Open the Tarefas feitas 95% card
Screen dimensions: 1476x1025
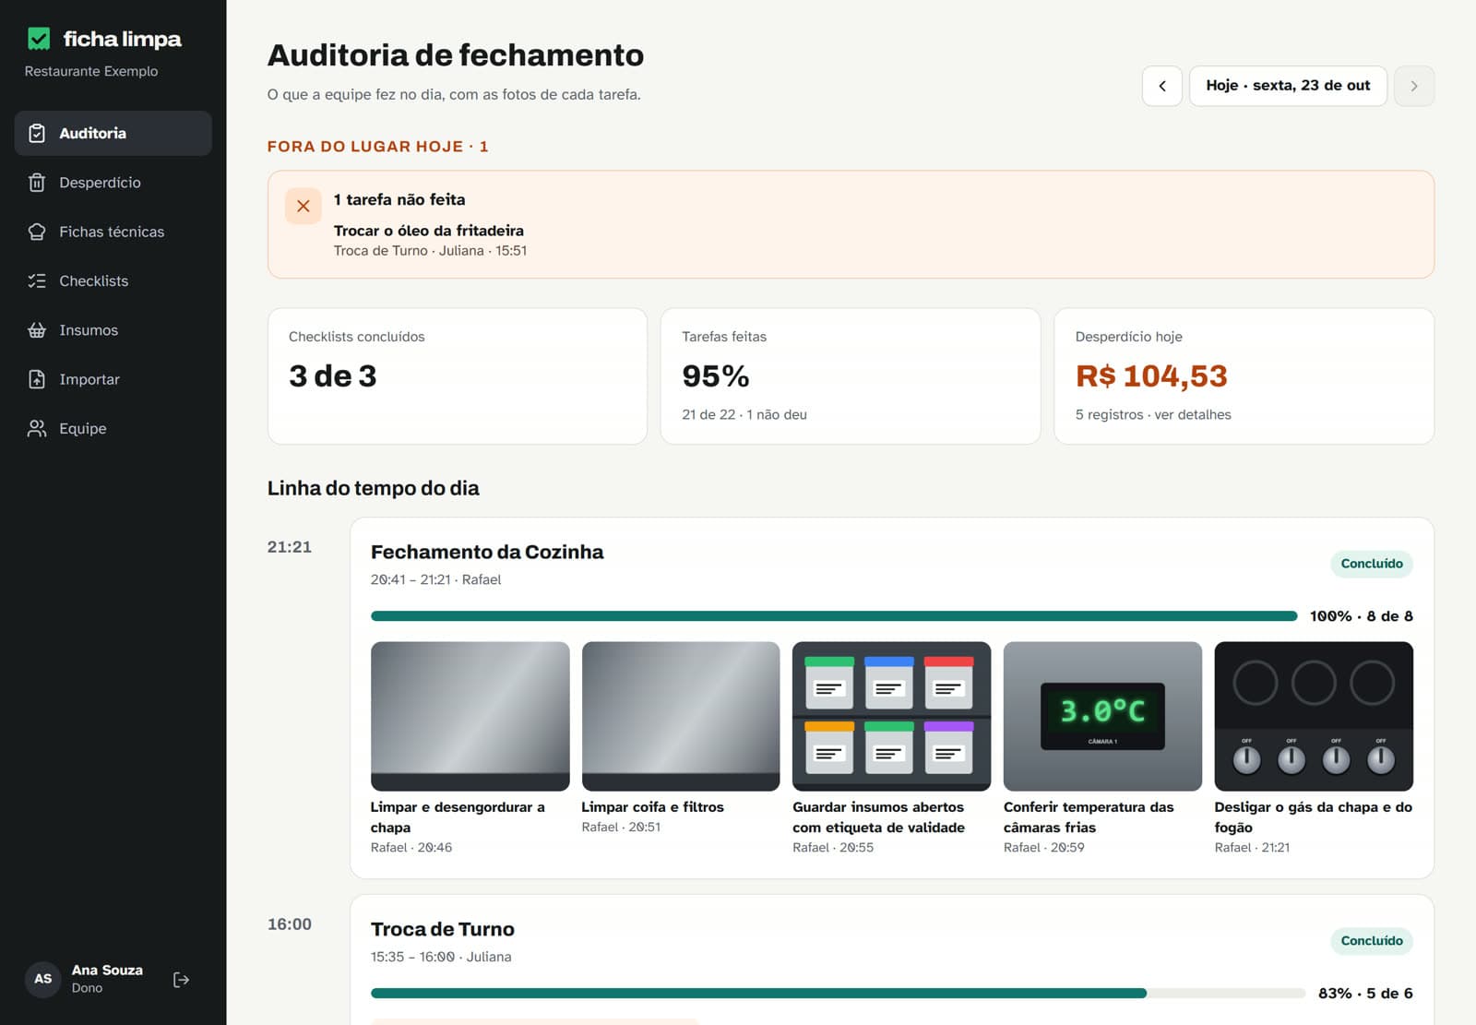tap(851, 376)
